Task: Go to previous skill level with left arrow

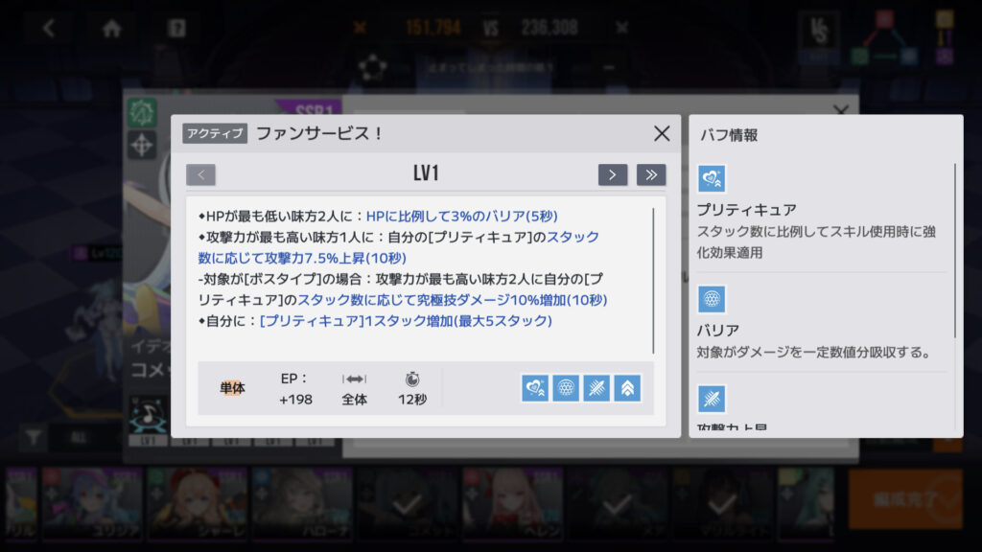Action: pyautogui.click(x=201, y=174)
